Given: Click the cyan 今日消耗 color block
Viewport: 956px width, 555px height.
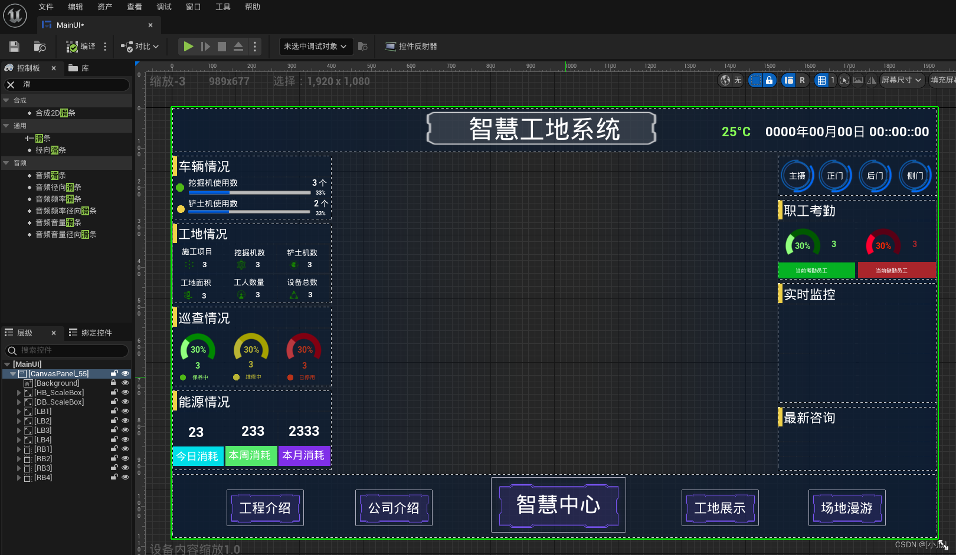Looking at the screenshot, I should [198, 456].
